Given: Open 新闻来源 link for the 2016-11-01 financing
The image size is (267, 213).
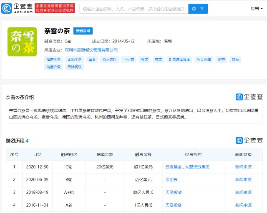Looking at the screenshot, I should 243,205.
